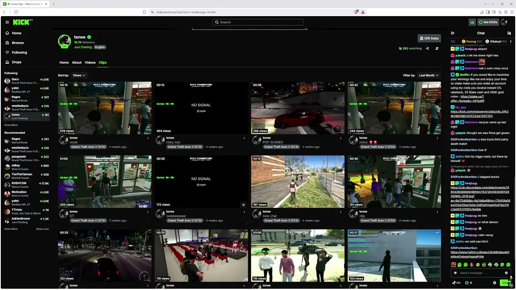Click the English language tag
516x290 pixels.
pyautogui.click(x=100, y=47)
